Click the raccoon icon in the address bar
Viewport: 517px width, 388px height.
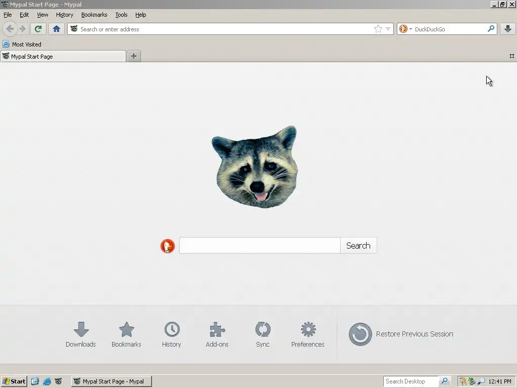74,29
